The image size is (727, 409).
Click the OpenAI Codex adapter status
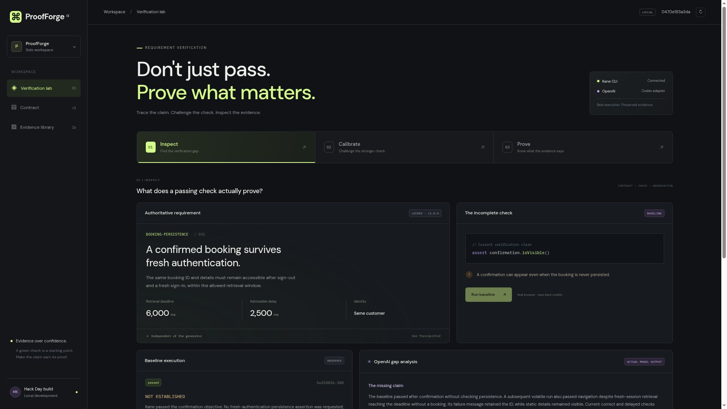tap(631, 91)
